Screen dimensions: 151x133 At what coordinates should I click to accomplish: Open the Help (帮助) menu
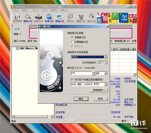[x=64, y=10]
